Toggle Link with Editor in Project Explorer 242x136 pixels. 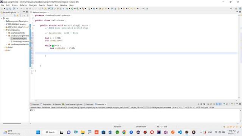pos(17,15)
